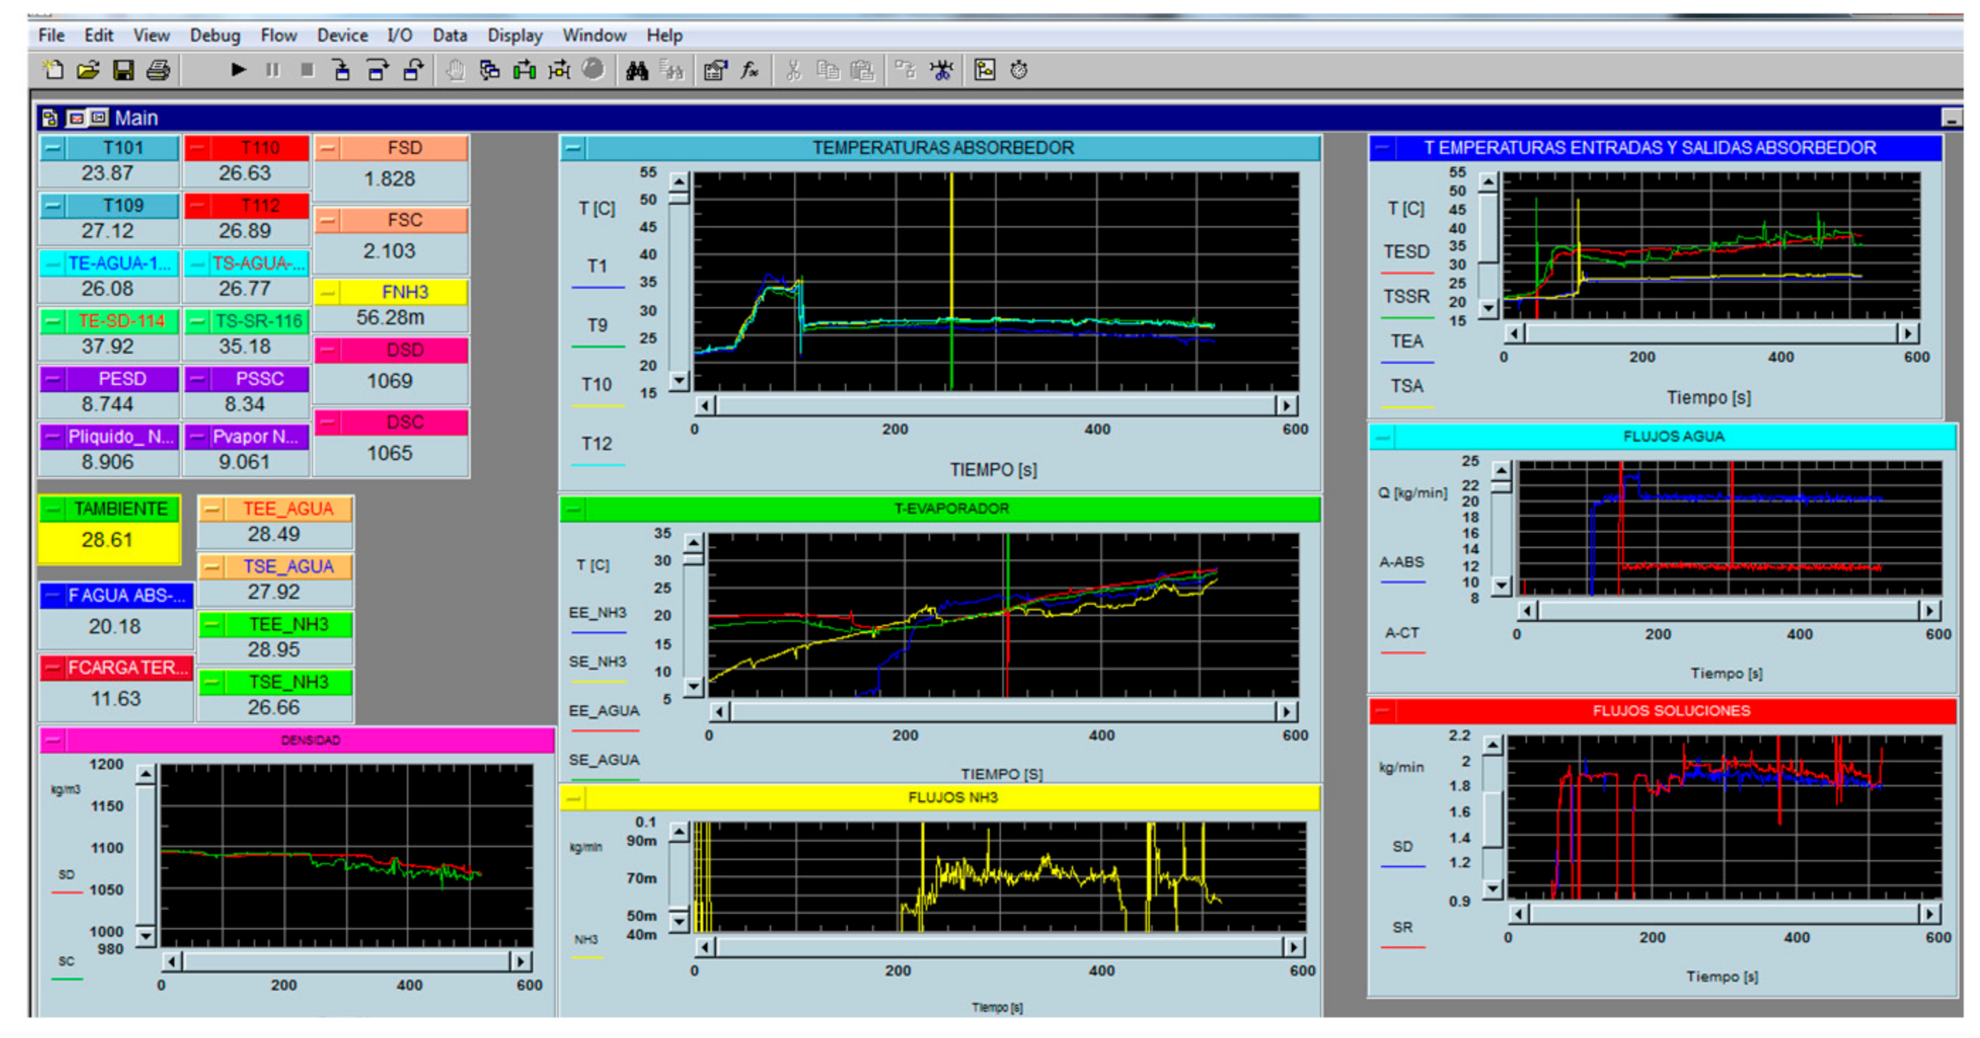This screenshot has height=1038, width=1980.
Task: Open the FNH3 object menu button
Action: [328, 292]
